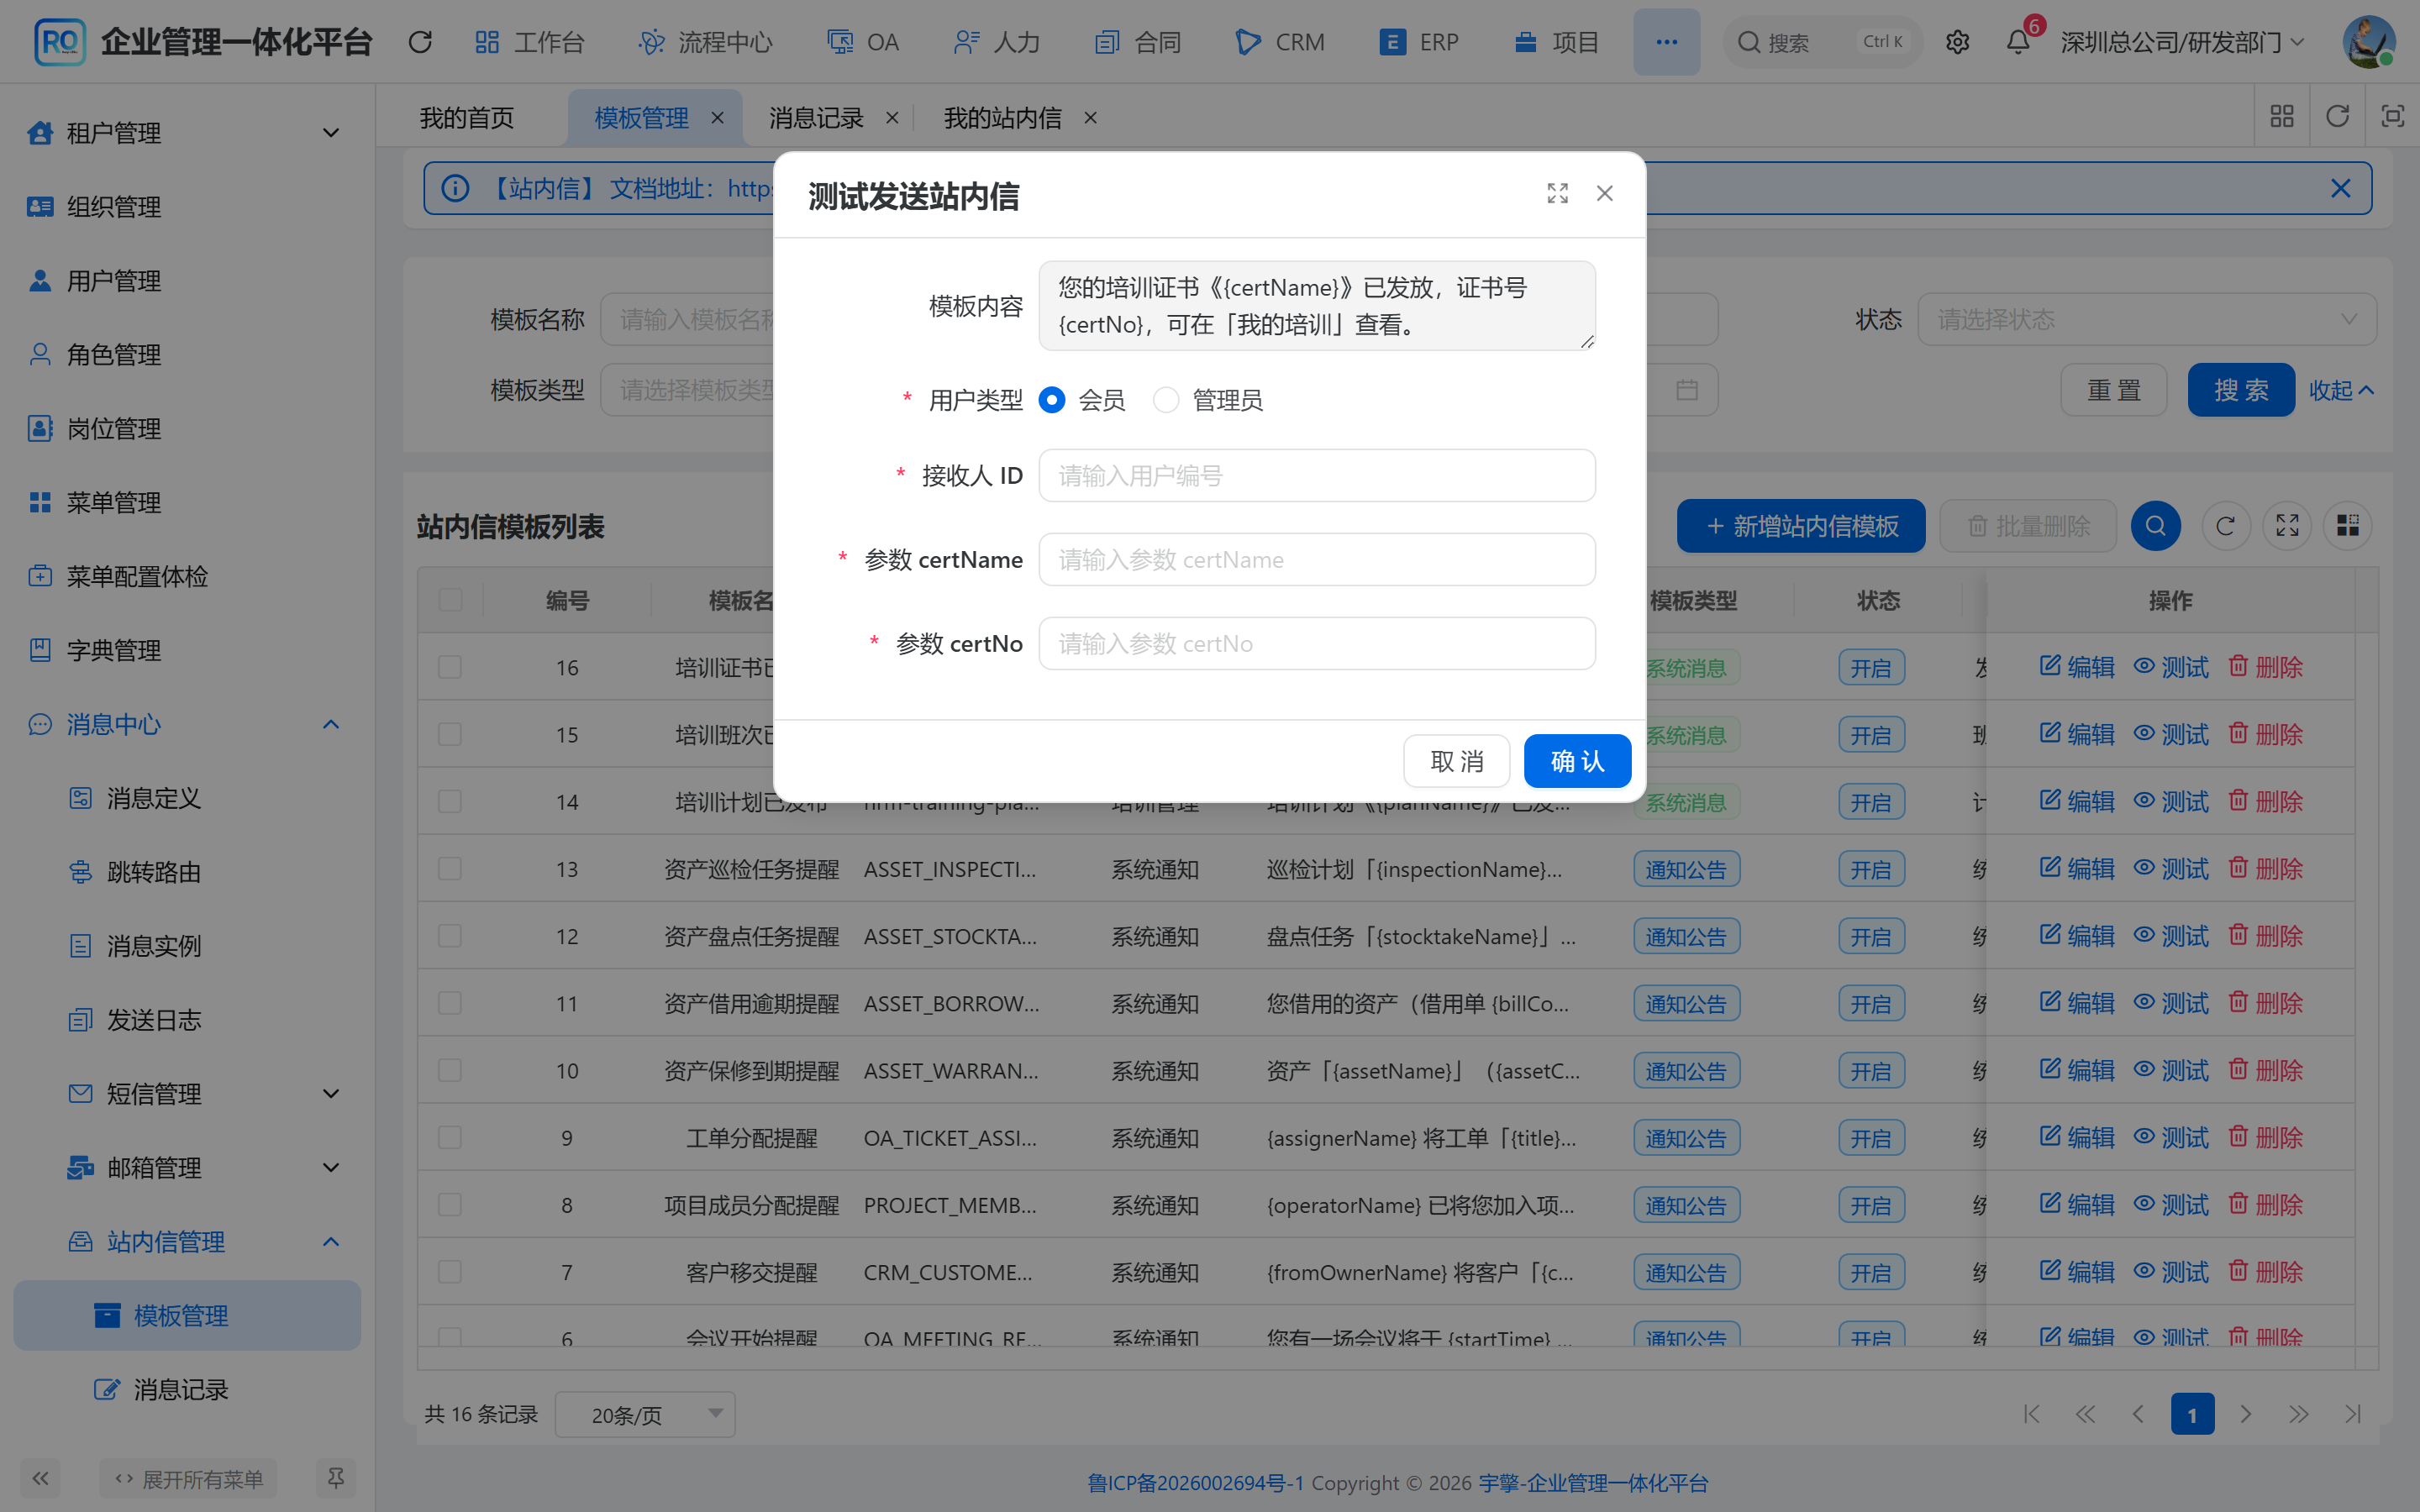The width and height of the screenshot is (2420, 1512).
Task: Click the pin icon at the sidebar bottom
Action: [336, 1478]
